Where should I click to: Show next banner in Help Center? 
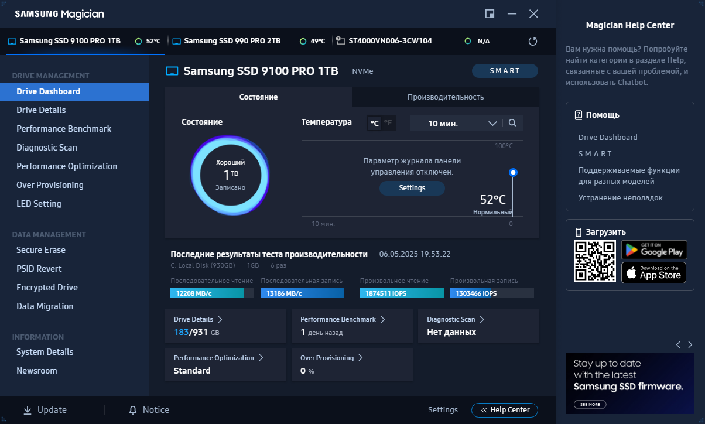(x=690, y=344)
